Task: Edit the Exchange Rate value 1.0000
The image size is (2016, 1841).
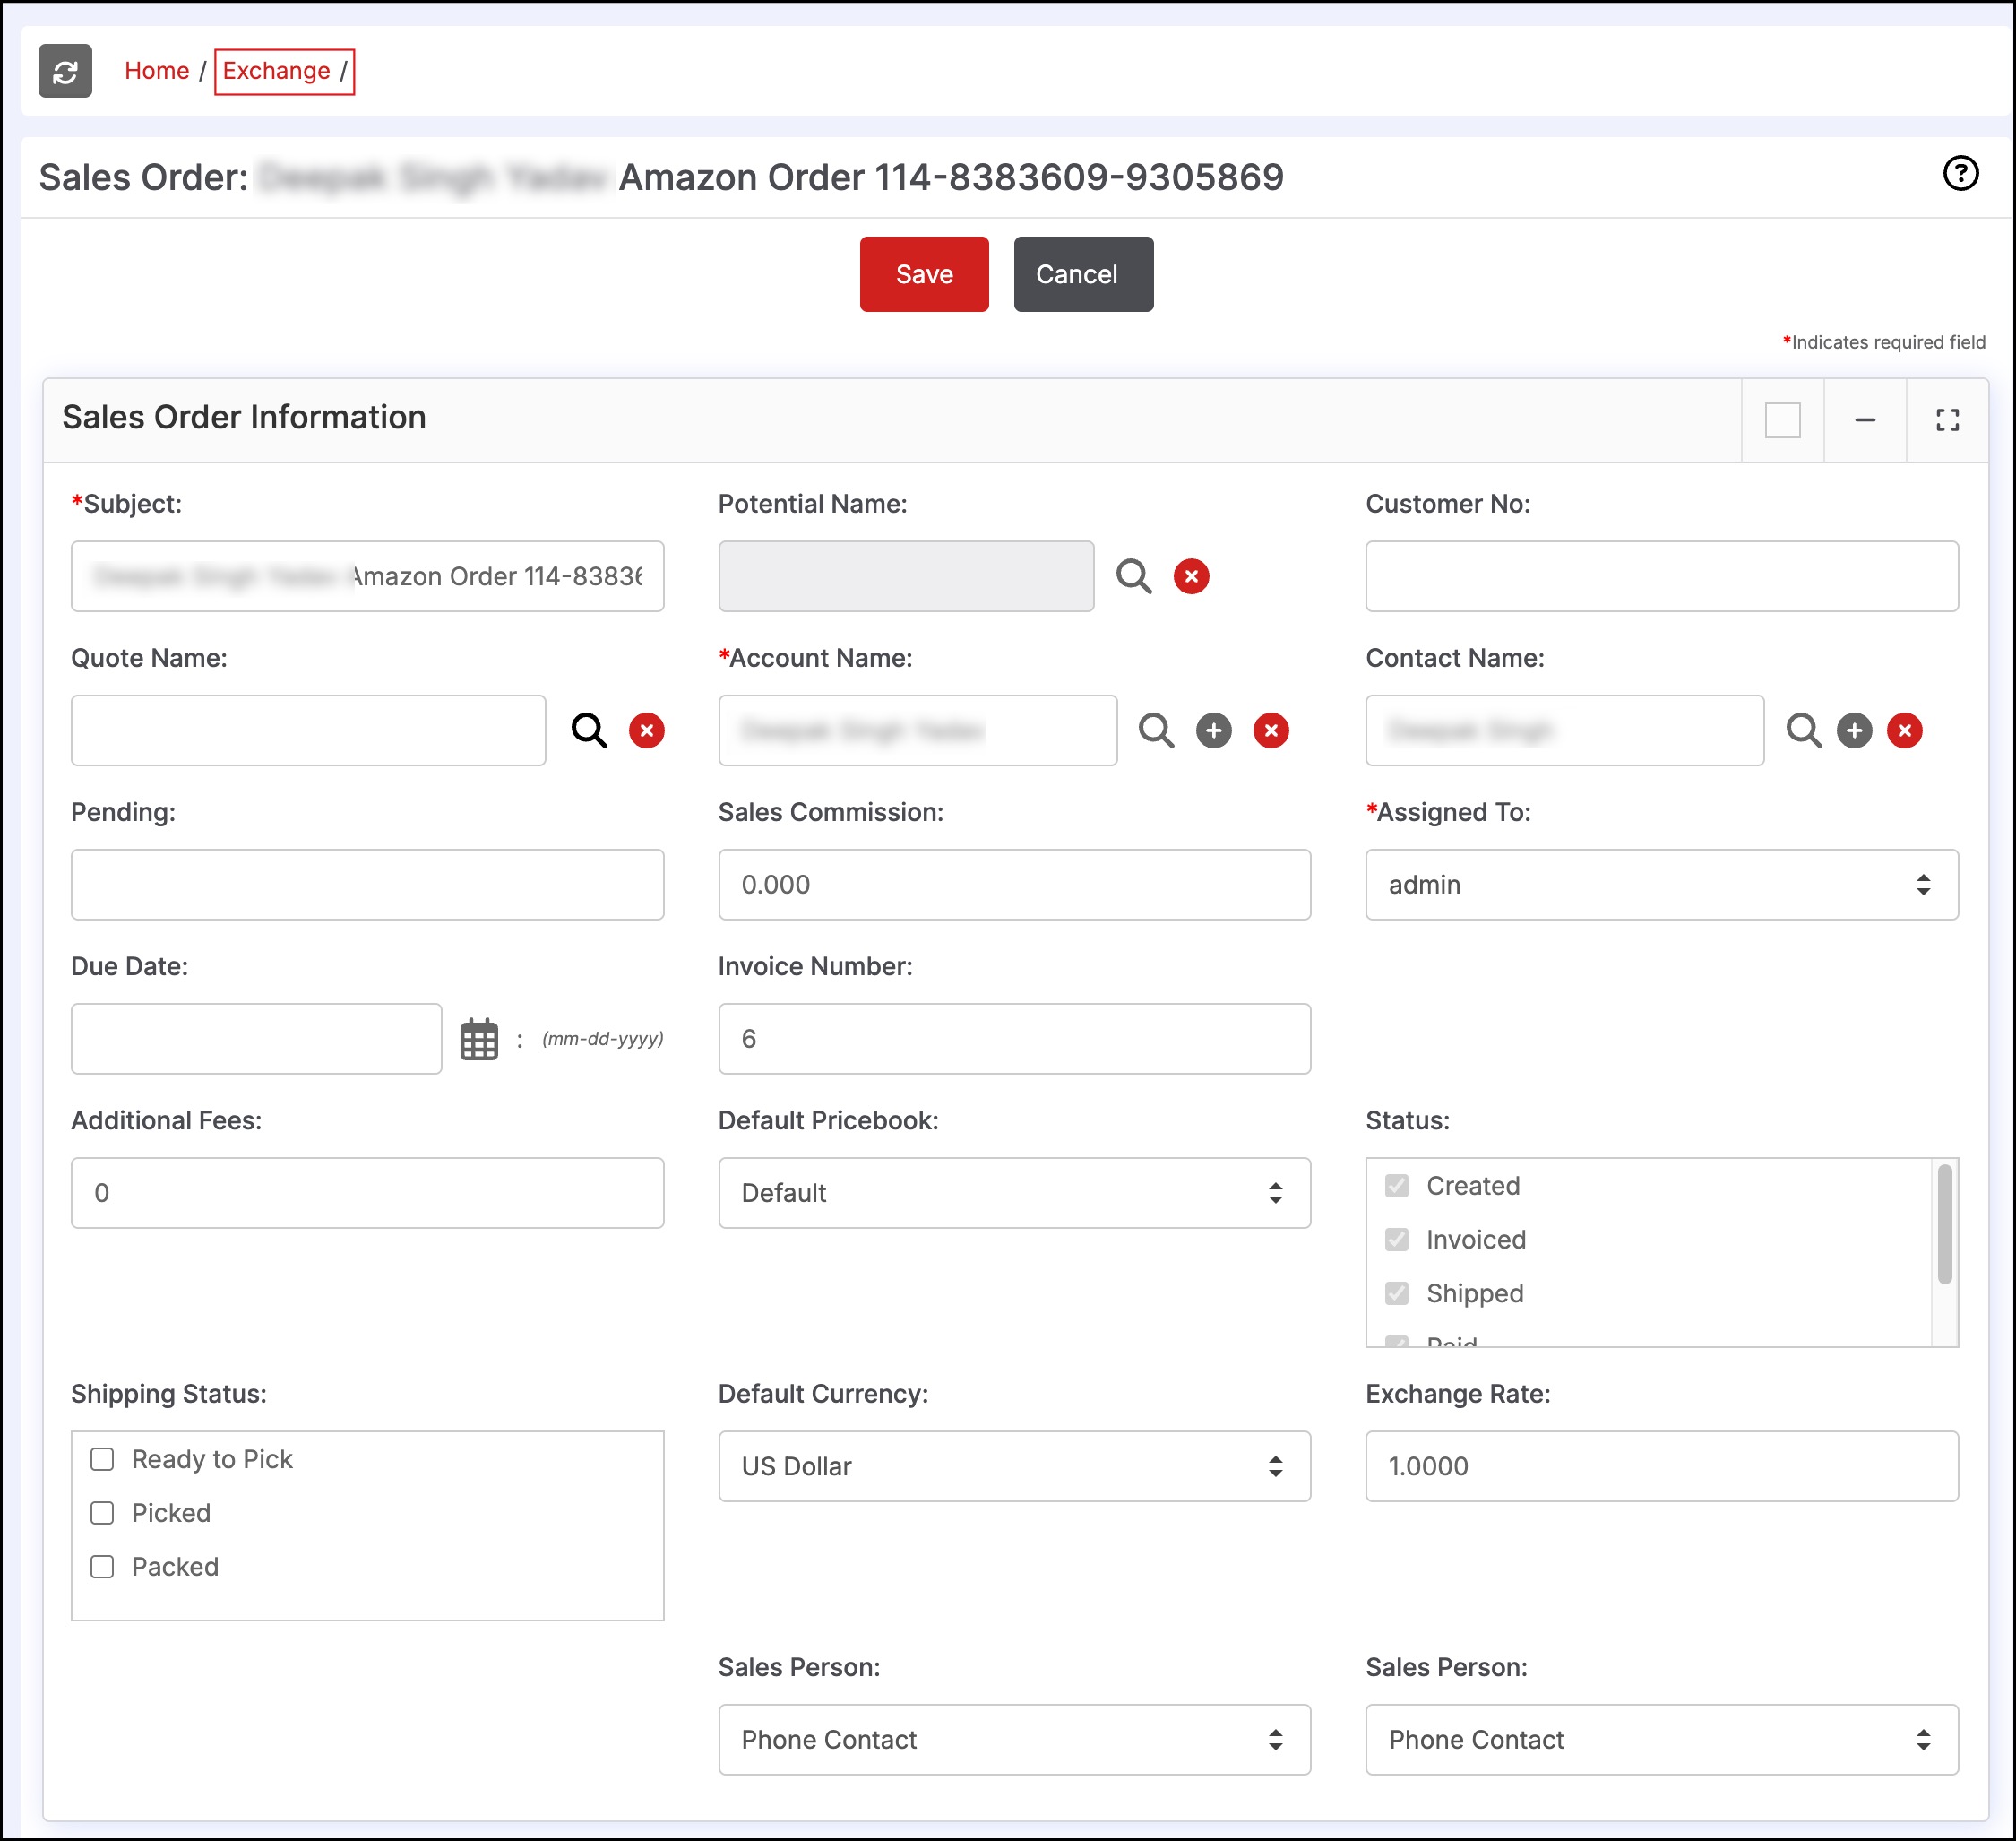Action: pos(1662,1467)
